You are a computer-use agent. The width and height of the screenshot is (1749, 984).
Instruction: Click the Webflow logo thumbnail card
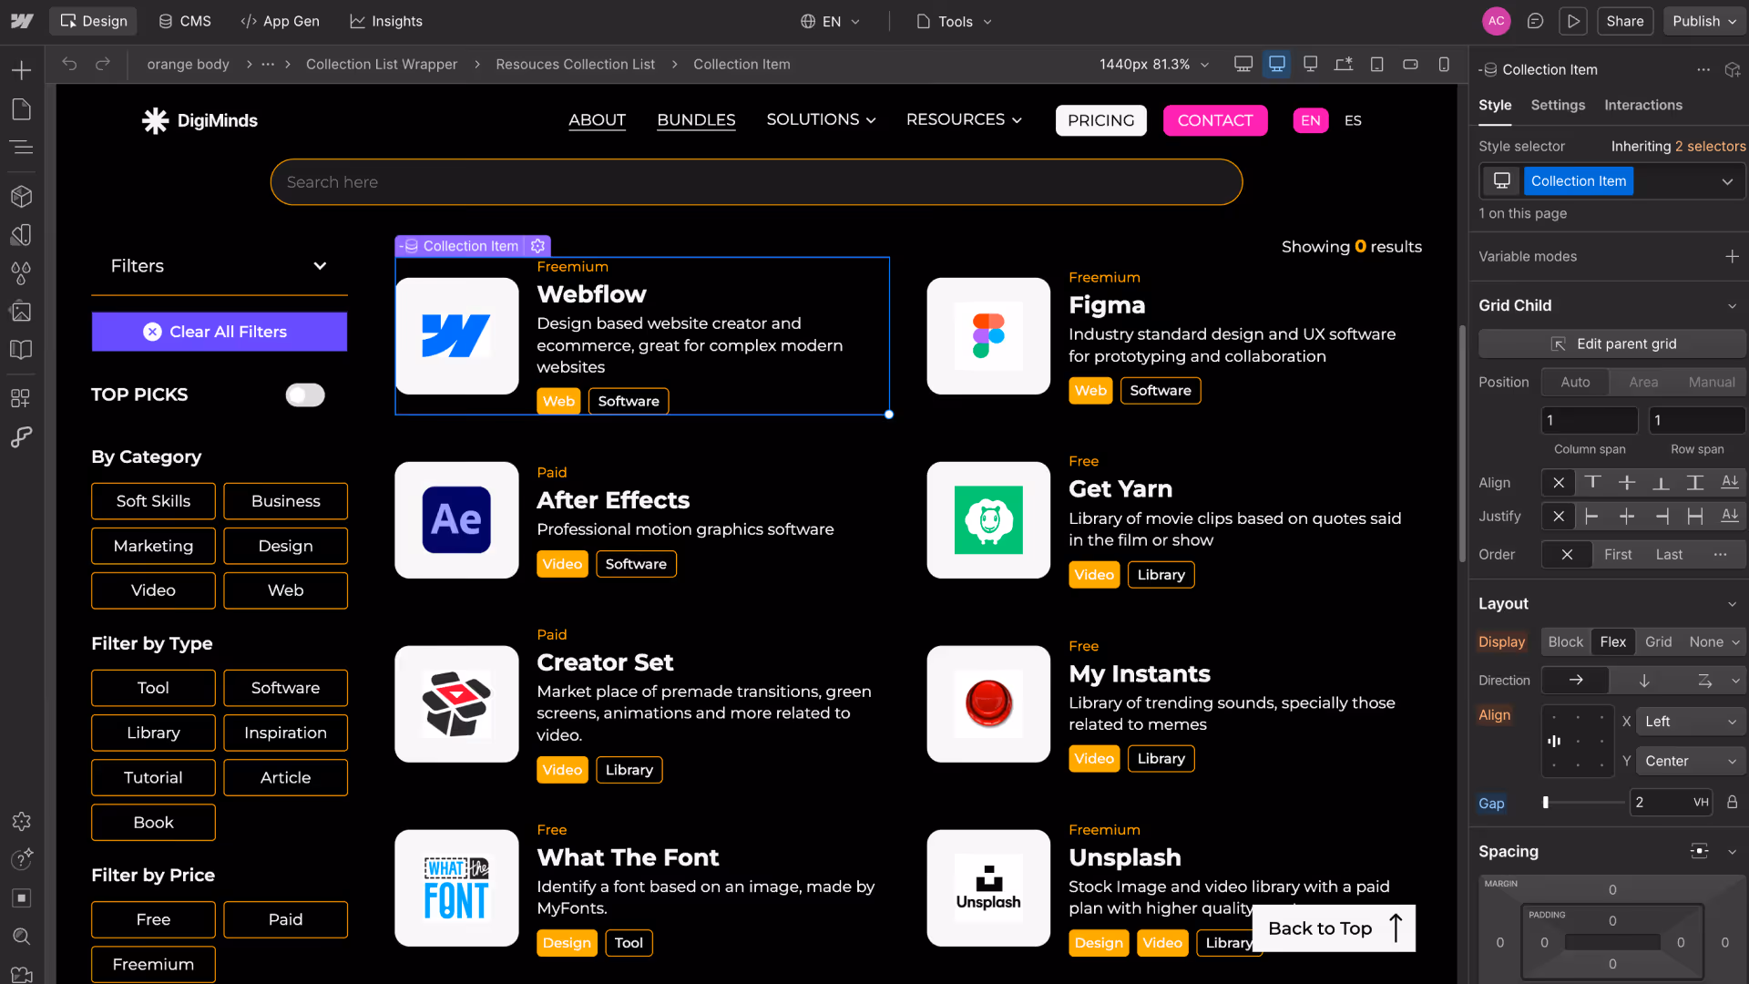(x=456, y=336)
